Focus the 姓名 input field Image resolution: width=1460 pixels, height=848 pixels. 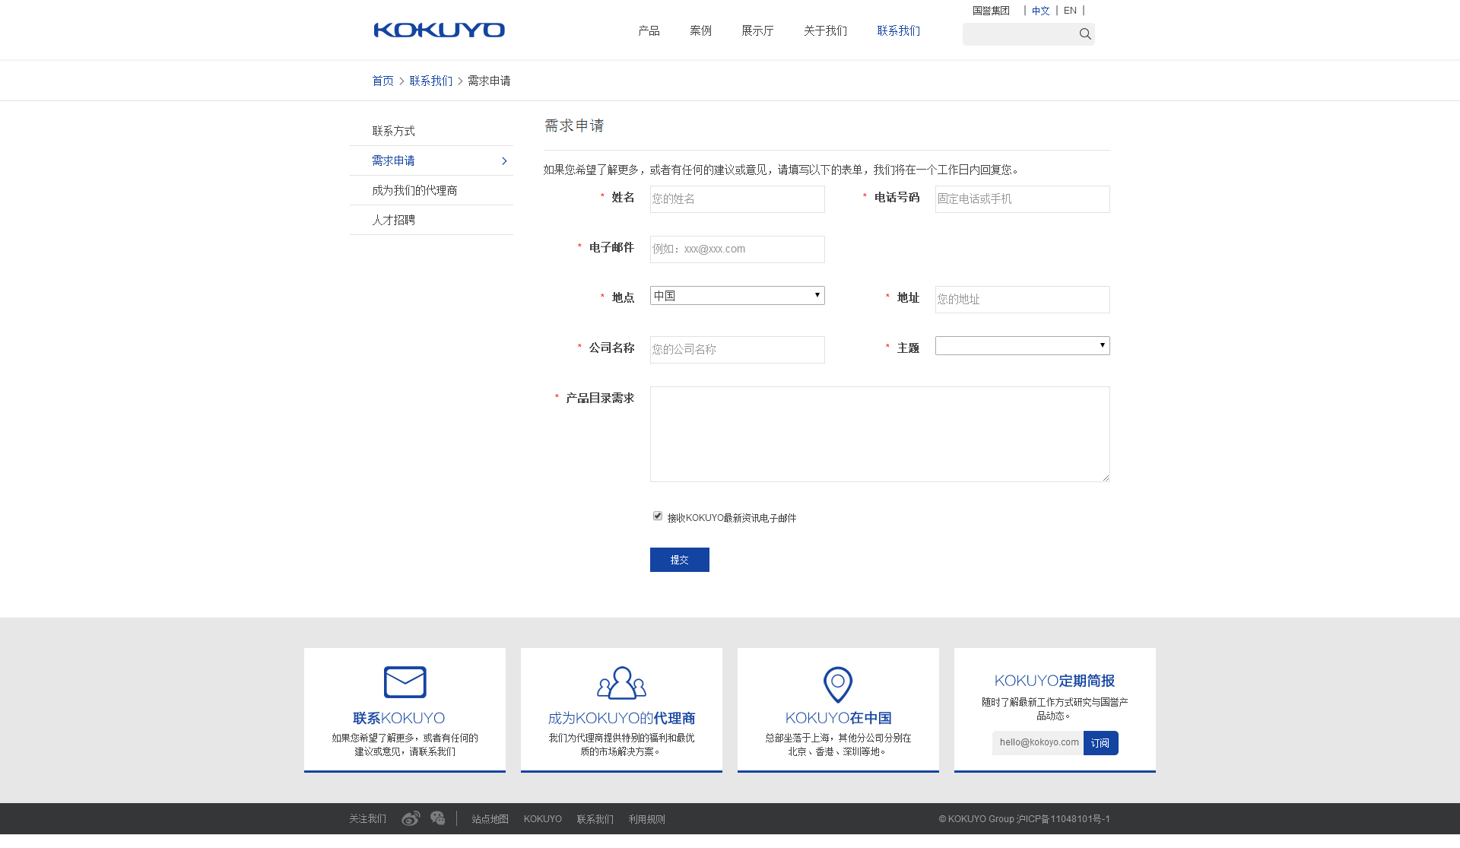click(x=738, y=199)
